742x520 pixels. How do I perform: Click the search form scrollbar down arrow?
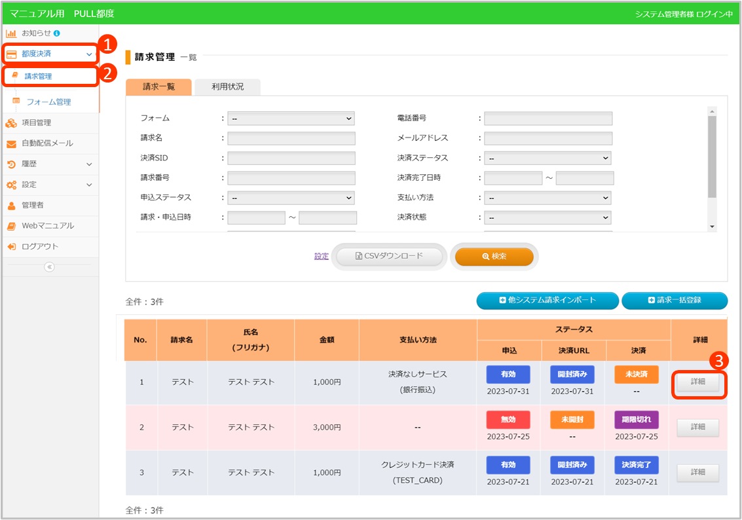(713, 226)
